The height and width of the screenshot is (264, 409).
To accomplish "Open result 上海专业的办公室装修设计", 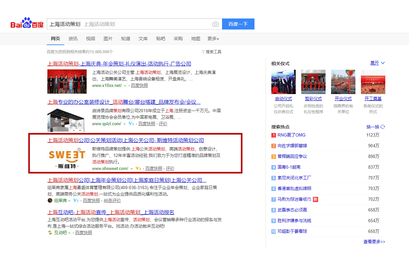I will pyautogui.click(x=124, y=102).
